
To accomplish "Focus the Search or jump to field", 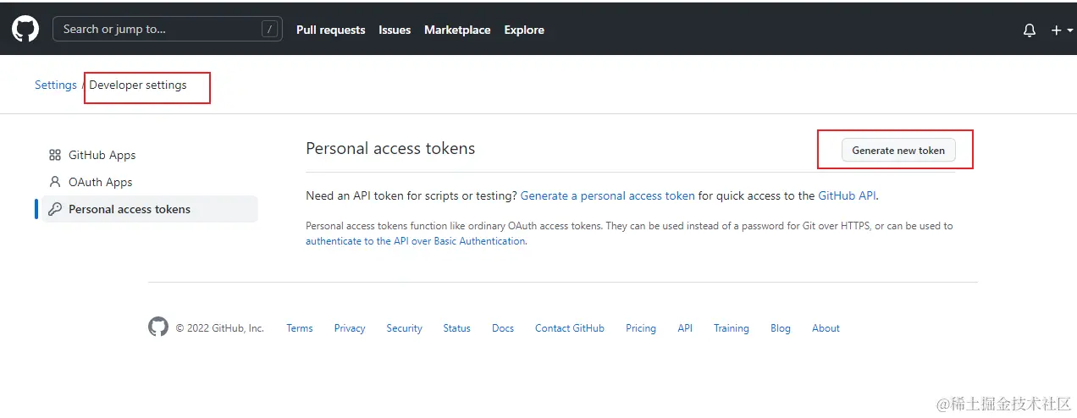I will click(168, 29).
